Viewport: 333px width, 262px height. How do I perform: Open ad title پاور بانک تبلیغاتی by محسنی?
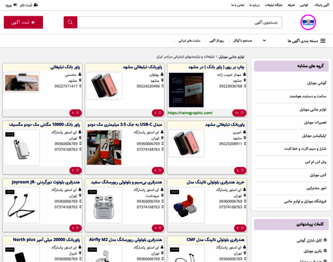(65, 67)
